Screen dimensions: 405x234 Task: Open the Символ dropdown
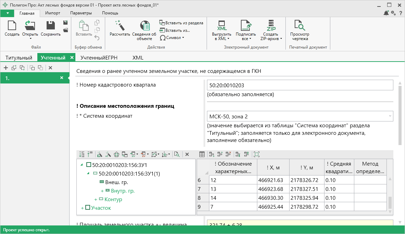pyautogui.click(x=172, y=38)
